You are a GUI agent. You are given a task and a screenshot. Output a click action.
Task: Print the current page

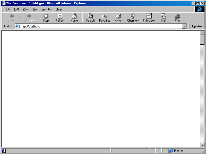click(177, 17)
